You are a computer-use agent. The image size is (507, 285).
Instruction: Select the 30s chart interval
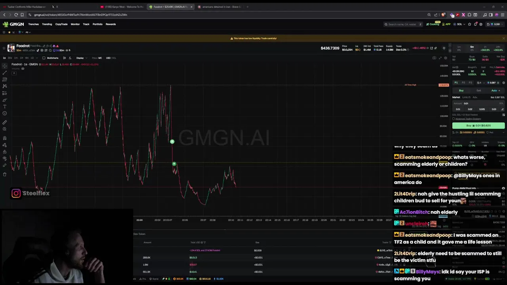[10, 58]
